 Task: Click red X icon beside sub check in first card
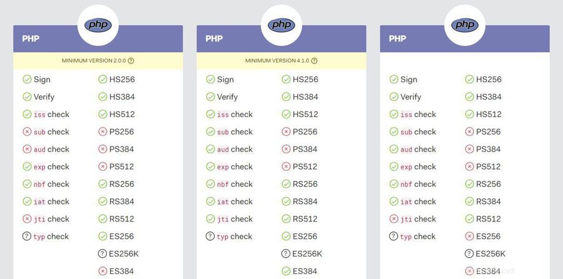pyautogui.click(x=27, y=132)
